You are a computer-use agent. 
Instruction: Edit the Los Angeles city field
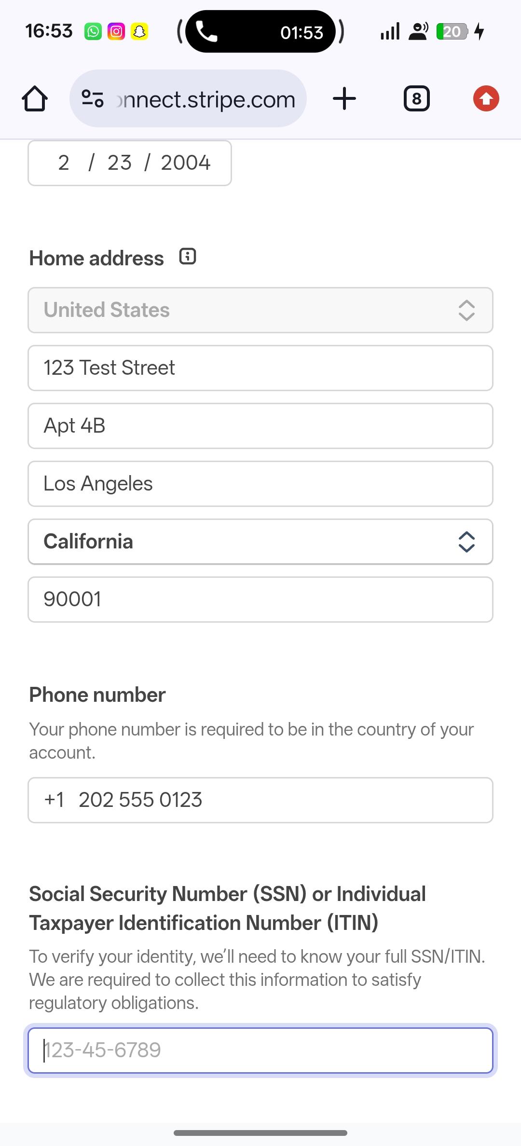pos(260,484)
